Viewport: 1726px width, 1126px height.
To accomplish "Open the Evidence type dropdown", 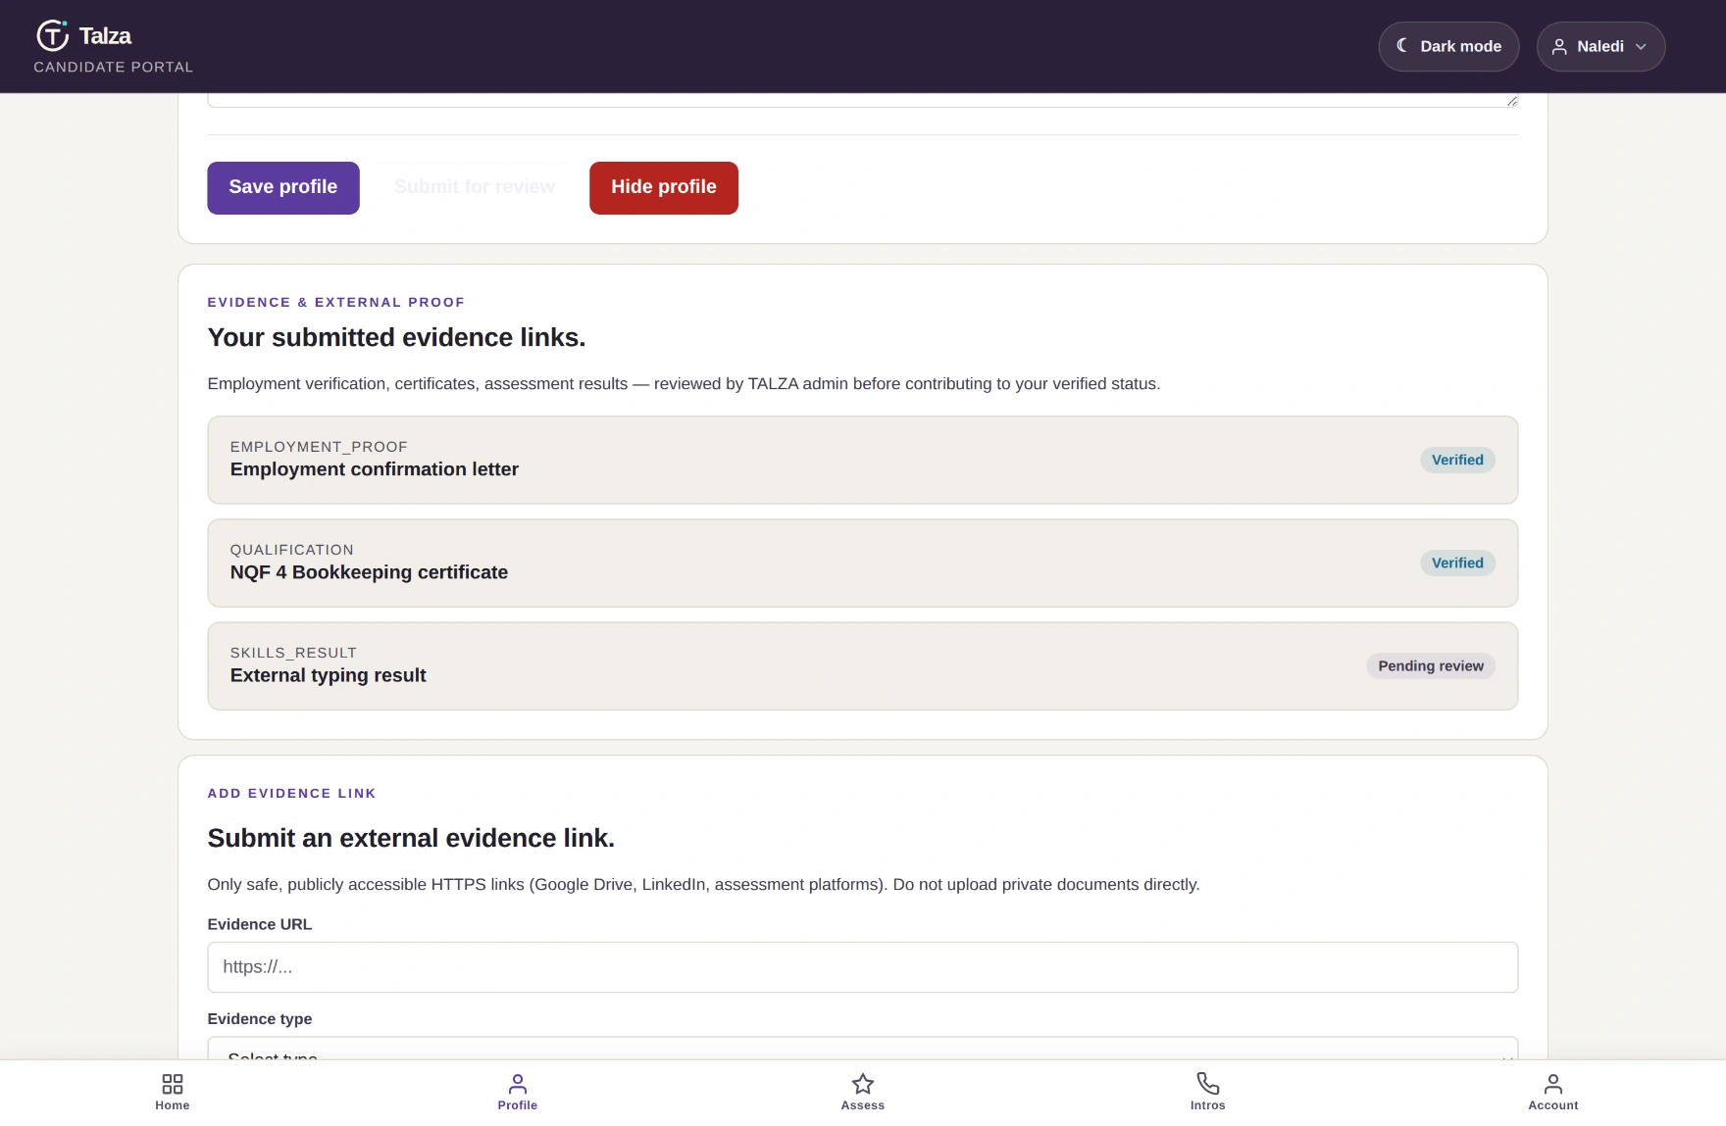I will [x=863, y=1049].
